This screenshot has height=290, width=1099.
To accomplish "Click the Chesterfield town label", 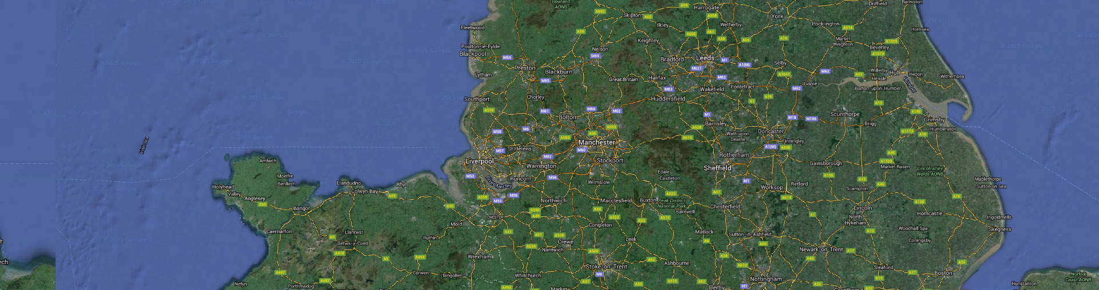I will pos(725,207).
